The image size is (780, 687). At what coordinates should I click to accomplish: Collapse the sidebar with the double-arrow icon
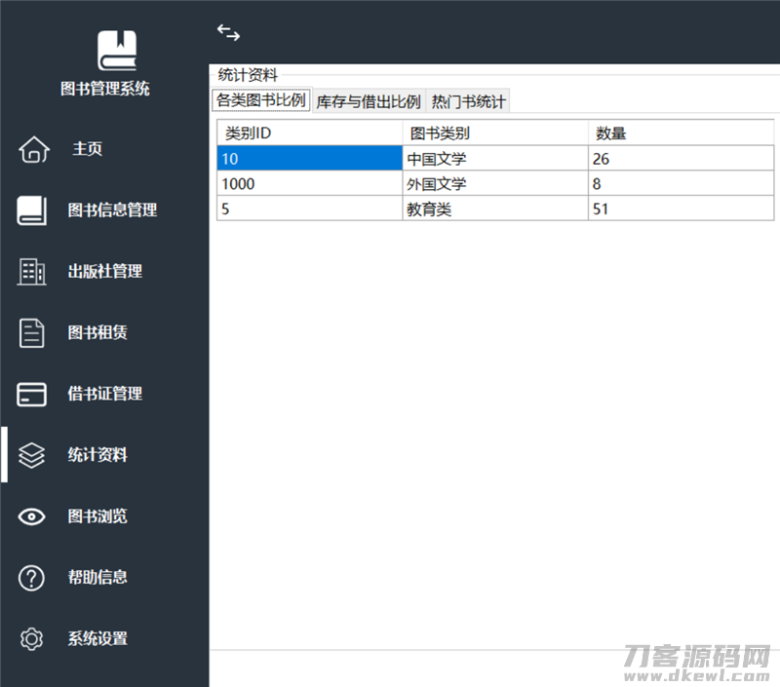click(x=228, y=32)
